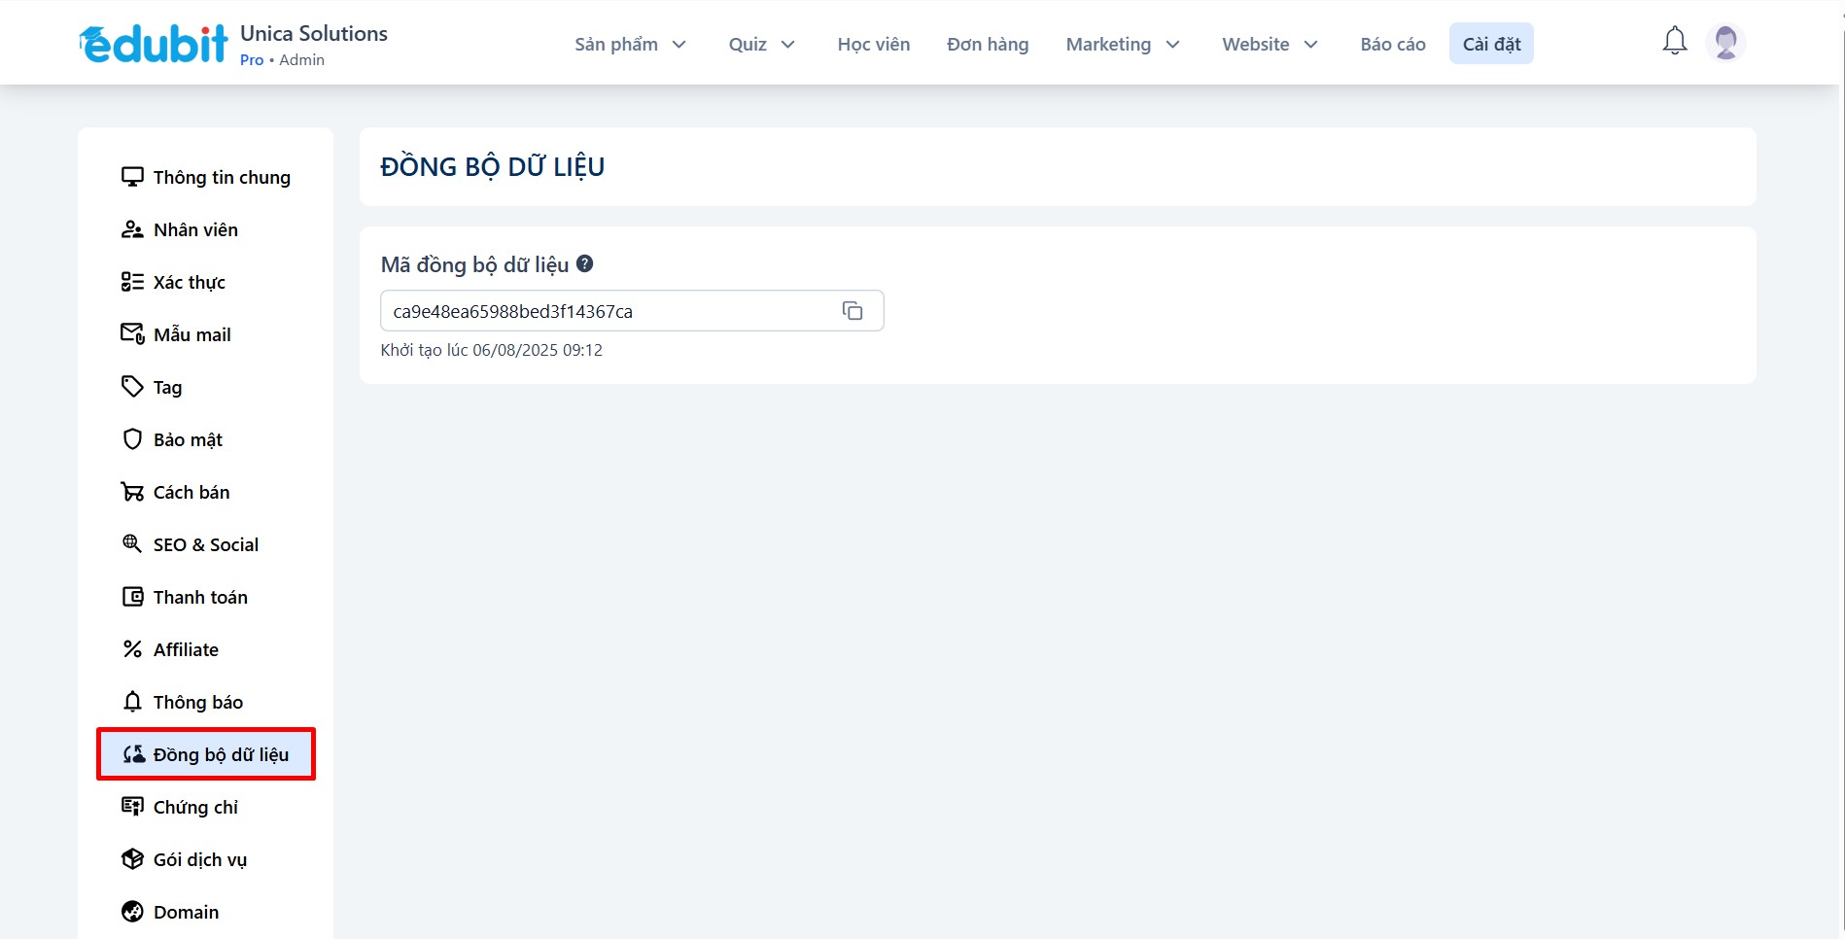Expand the Quiz dropdown menu

(x=761, y=44)
